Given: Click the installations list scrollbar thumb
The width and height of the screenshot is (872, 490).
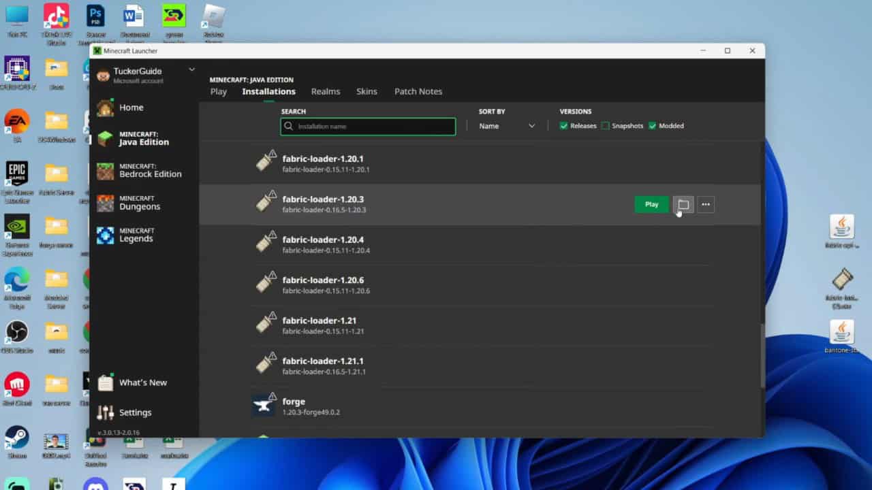Looking at the screenshot, I should [x=762, y=356].
